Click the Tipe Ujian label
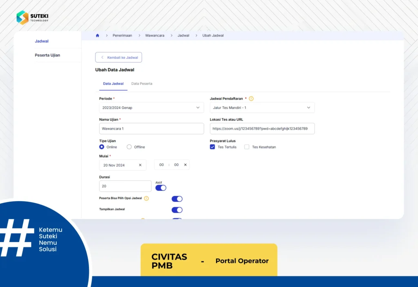This screenshot has width=418, height=287. pyautogui.click(x=107, y=141)
